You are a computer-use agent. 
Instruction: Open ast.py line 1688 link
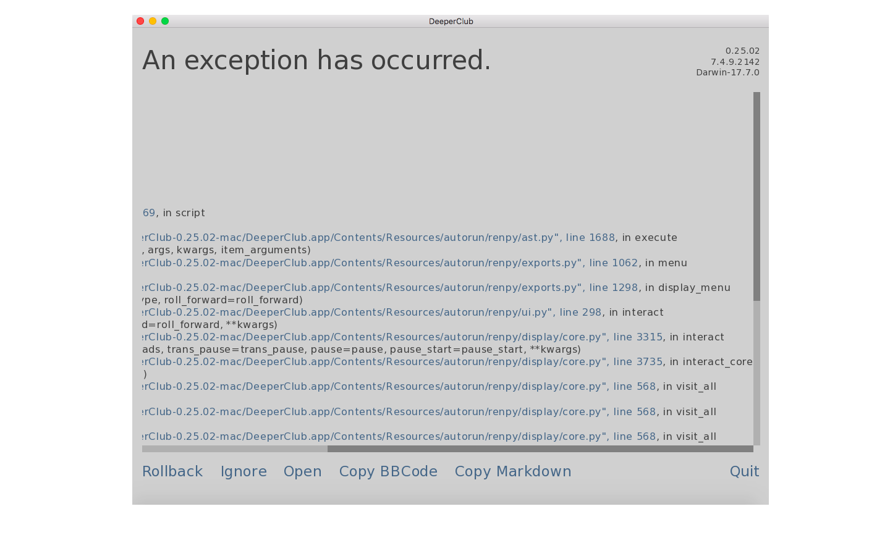[379, 238]
